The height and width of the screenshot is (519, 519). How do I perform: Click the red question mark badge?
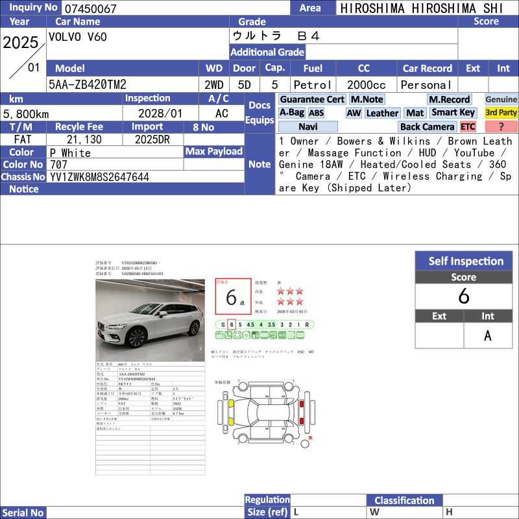pyautogui.click(x=501, y=127)
